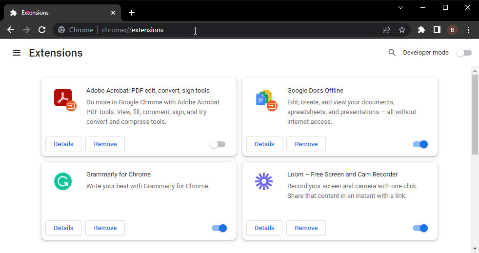Click the profile avatar B icon

(x=453, y=30)
